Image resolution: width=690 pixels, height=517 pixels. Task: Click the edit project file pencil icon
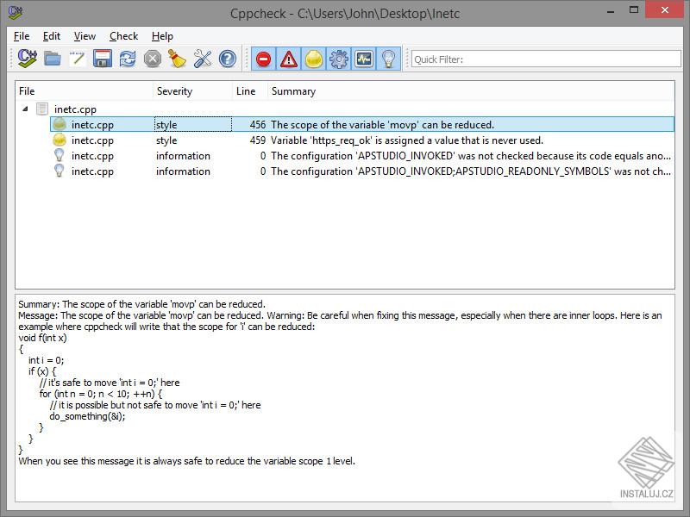point(78,59)
